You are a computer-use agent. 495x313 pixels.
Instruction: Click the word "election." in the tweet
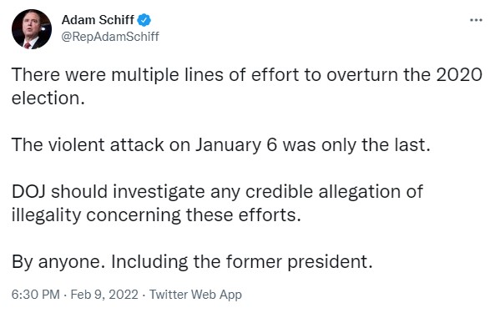(x=48, y=98)
